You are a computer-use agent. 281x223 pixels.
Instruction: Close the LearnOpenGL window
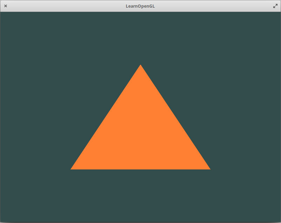click(x=6, y=6)
